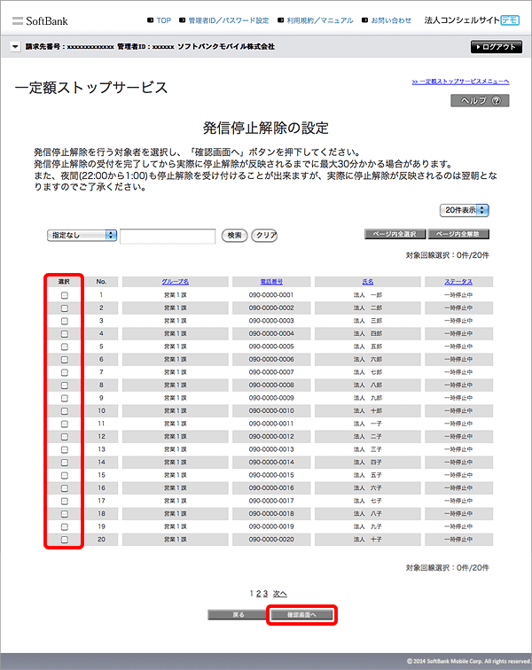Check the checkbox for row 9
Viewport: 532px width, 670px height.
coord(64,398)
